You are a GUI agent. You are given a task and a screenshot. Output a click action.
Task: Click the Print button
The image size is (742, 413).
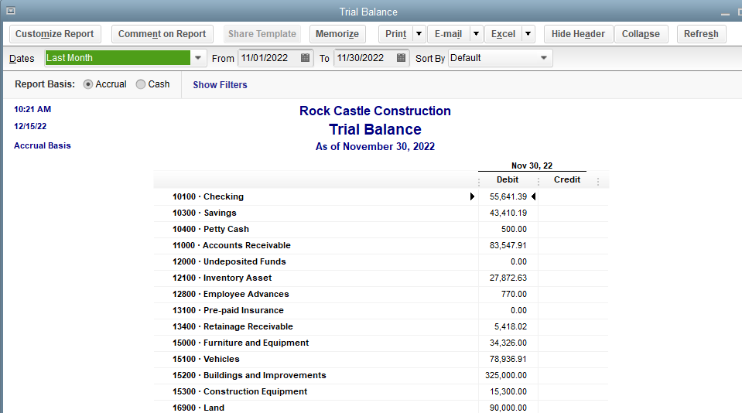click(395, 34)
